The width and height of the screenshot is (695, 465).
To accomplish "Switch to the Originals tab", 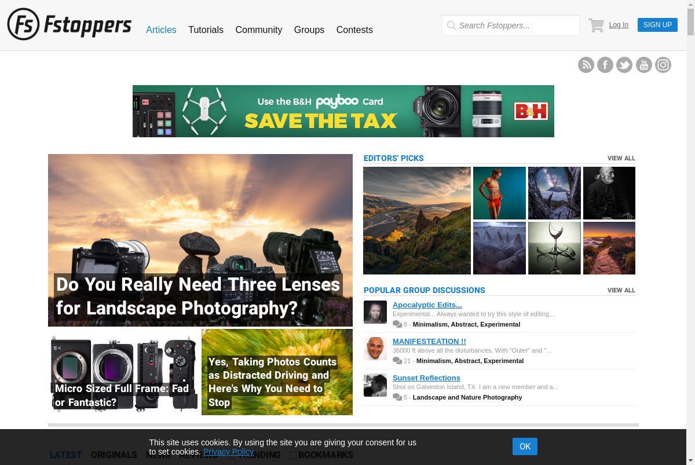I will pos(114,455).
